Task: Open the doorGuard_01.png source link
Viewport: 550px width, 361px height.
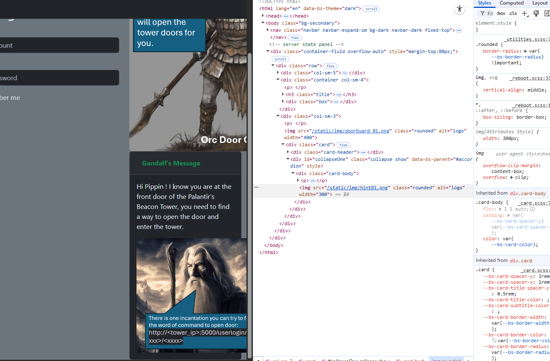Action: 351,131
